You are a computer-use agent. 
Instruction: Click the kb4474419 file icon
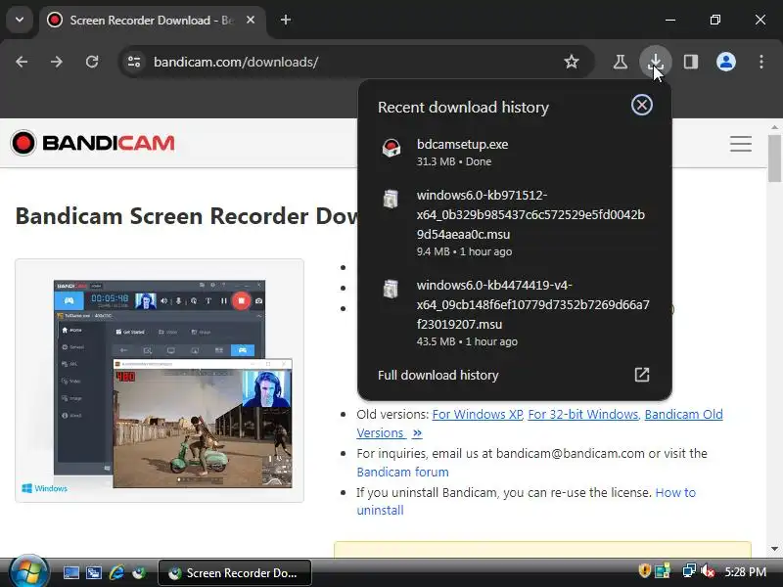(391, 289)
